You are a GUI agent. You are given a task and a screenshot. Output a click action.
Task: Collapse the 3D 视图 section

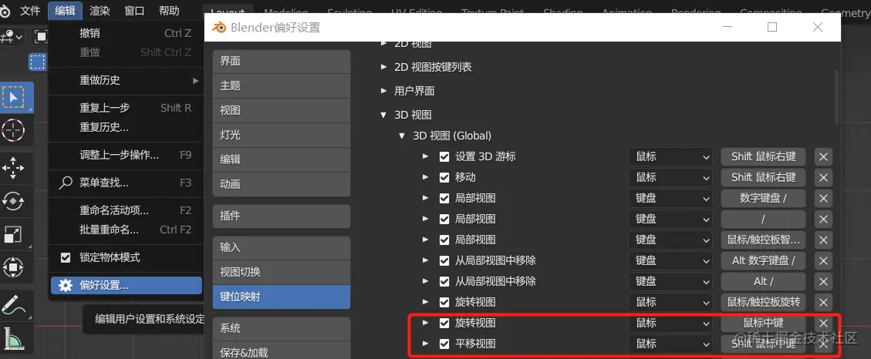click(383, 116)
